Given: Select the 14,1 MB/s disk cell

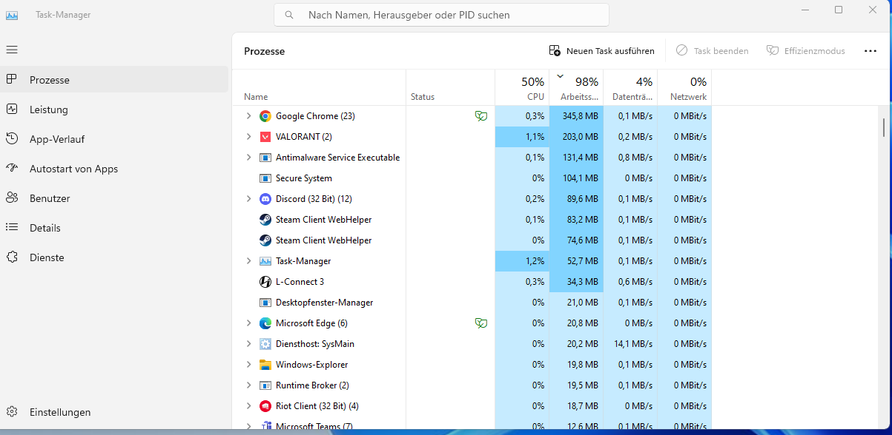Looking at the screenshot, I should coord(630,344).
